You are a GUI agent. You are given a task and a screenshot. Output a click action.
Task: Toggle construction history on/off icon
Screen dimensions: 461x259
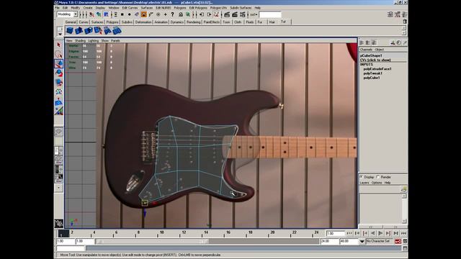216,14
